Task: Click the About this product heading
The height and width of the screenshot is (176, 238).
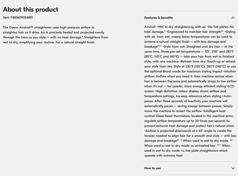Action: 31,9
